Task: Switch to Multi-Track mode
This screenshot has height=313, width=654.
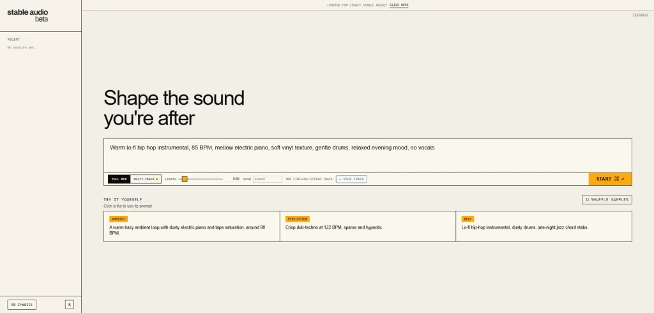Action: (x=146, y=179)
